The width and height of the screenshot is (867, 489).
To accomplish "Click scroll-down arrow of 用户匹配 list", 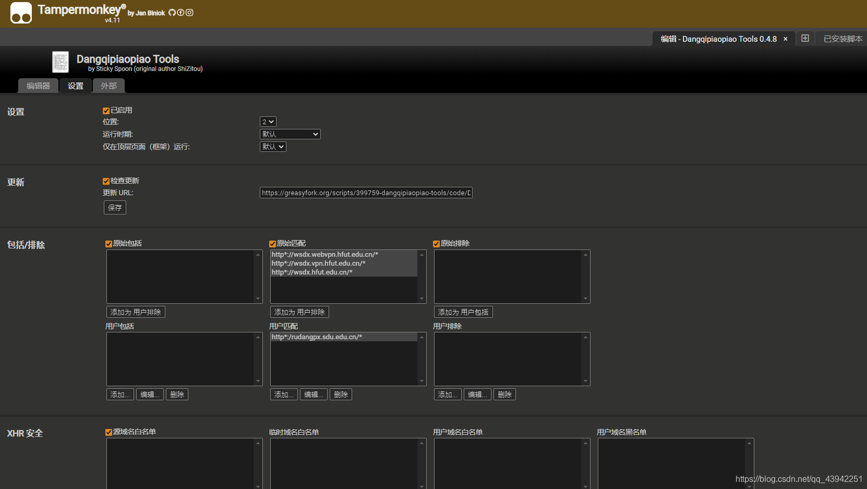I will click(422, 381).
